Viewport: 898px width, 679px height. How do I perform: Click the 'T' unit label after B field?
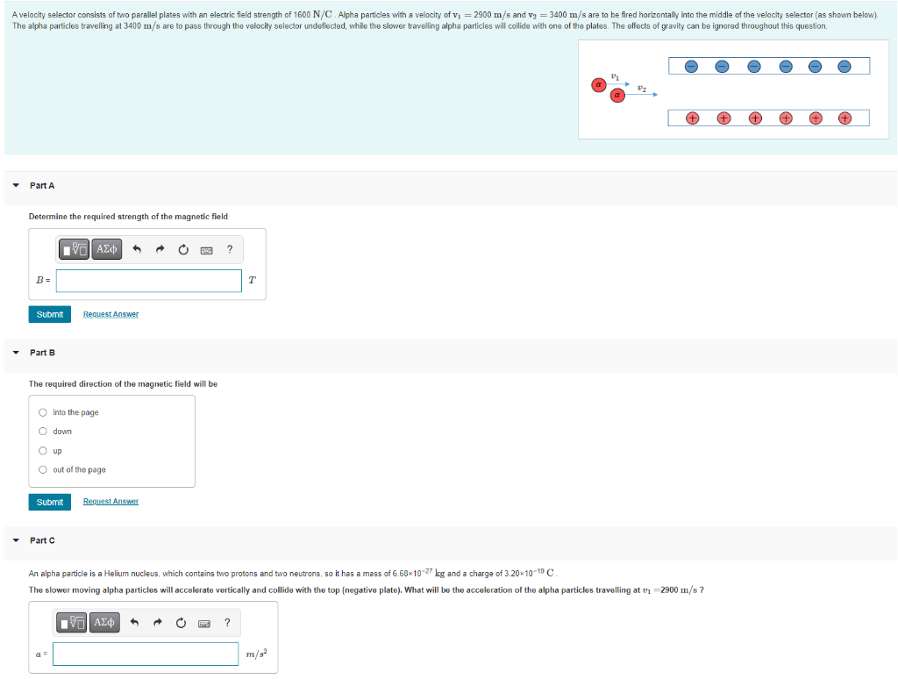point(252,280)
